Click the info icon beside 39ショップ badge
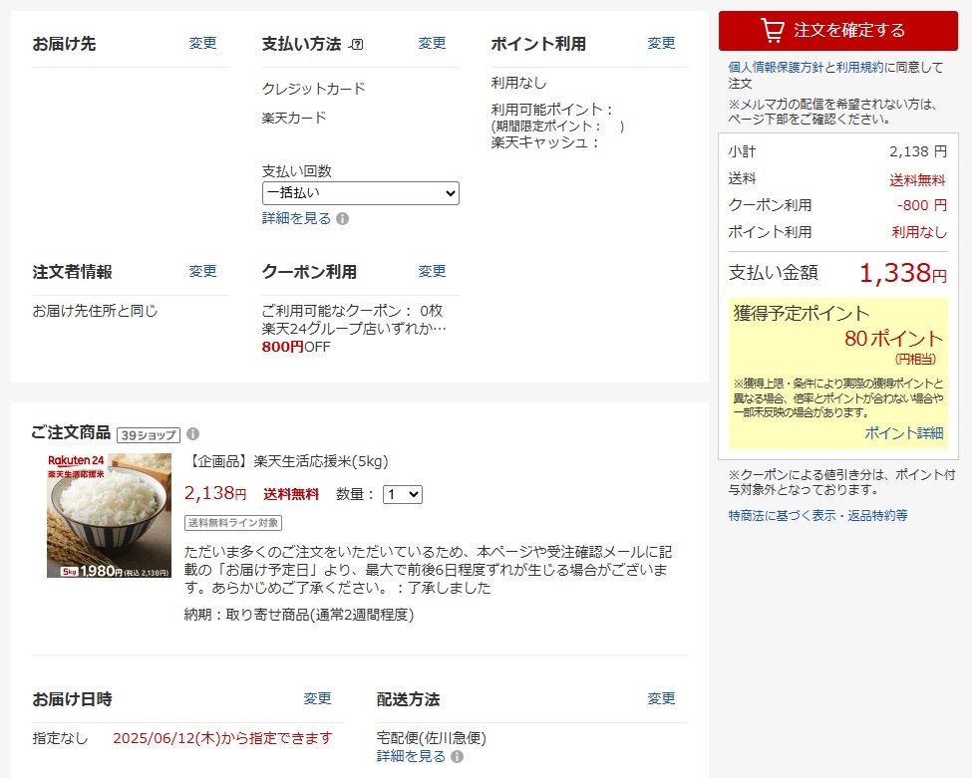 (192, 433)
